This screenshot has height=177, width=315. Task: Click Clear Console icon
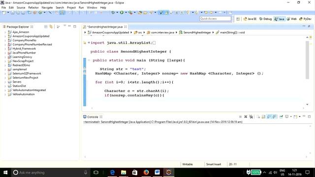(x=258, y=117)
